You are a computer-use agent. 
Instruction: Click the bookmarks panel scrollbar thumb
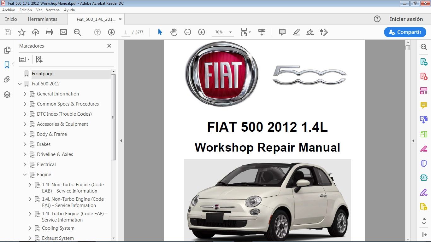pyautogui.click(x=114, y=117)
